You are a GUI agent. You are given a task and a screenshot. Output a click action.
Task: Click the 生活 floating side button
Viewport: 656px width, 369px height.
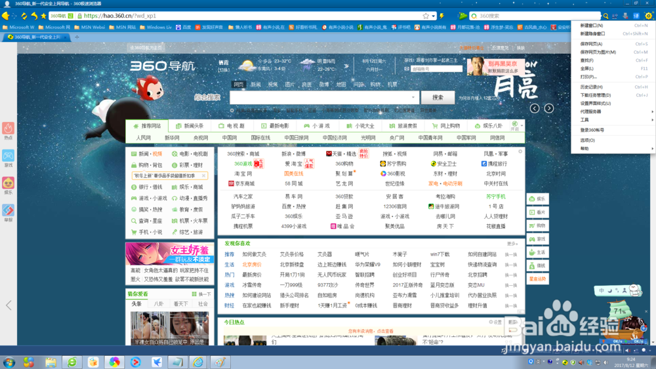coord(538,252)
